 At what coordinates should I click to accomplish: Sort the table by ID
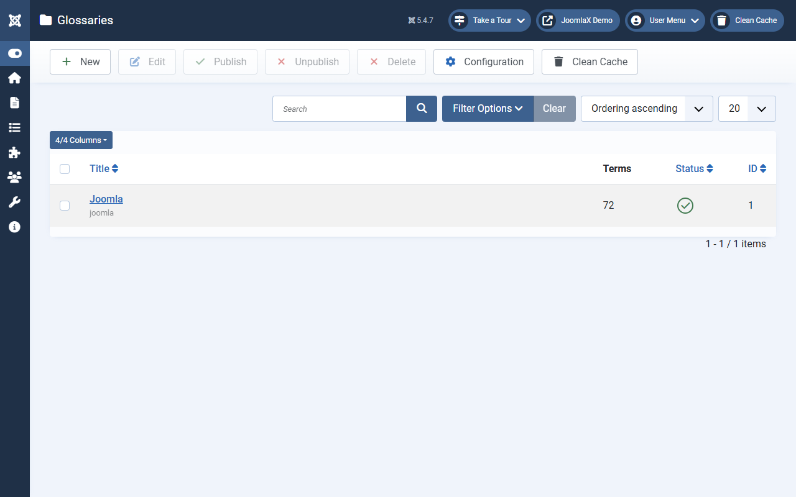tap(757, 169)
